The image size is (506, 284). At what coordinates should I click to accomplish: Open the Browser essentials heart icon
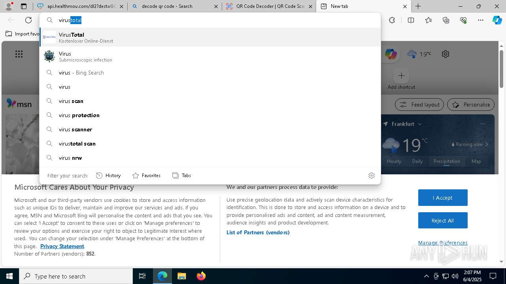pyautogui.click(x=463, y=20)
